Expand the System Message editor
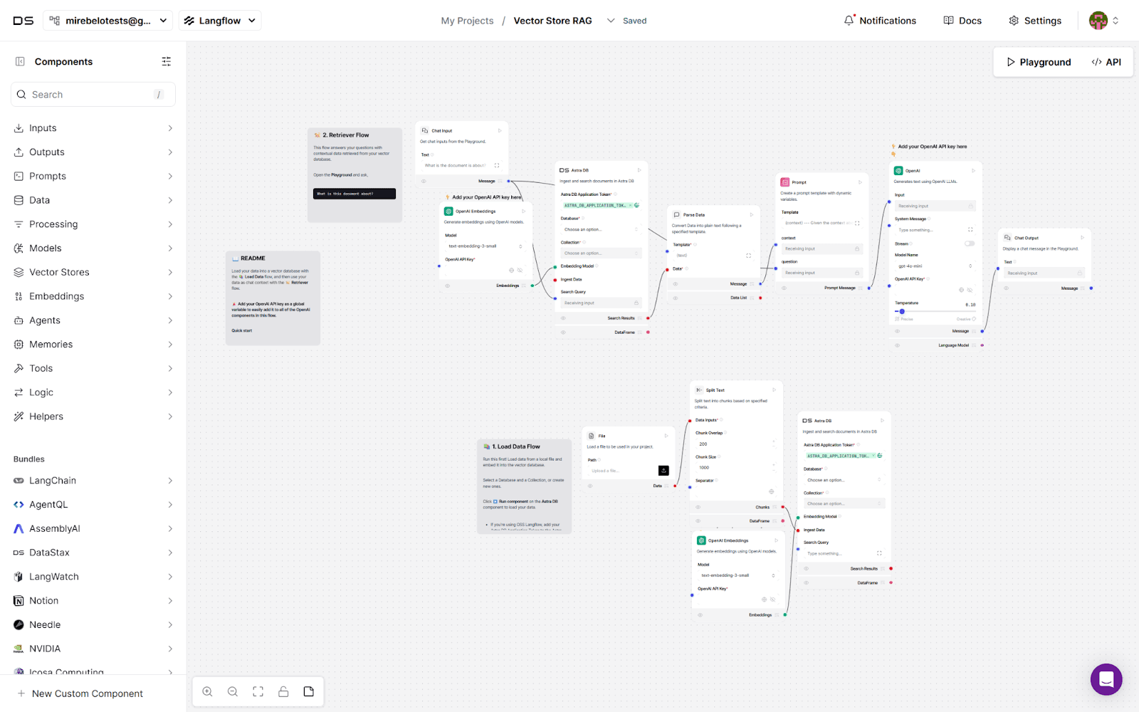This screenshot has height=712, width=1139. coord(970,230)
